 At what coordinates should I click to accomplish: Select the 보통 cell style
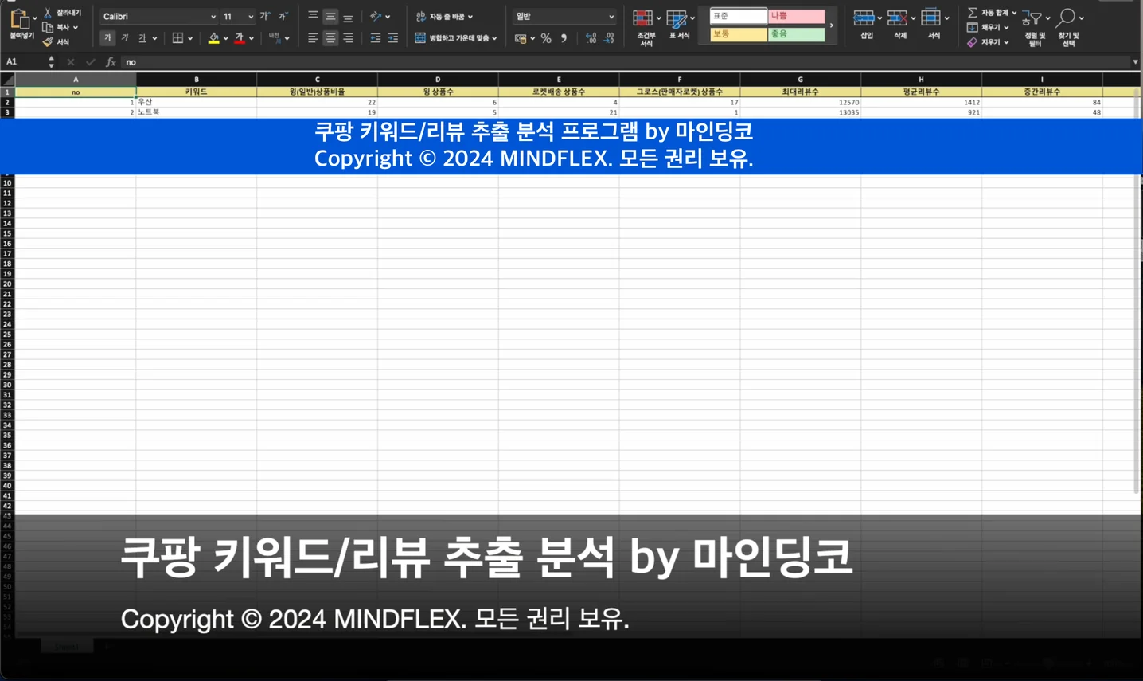pyautogui.click(x=738, y=34)
